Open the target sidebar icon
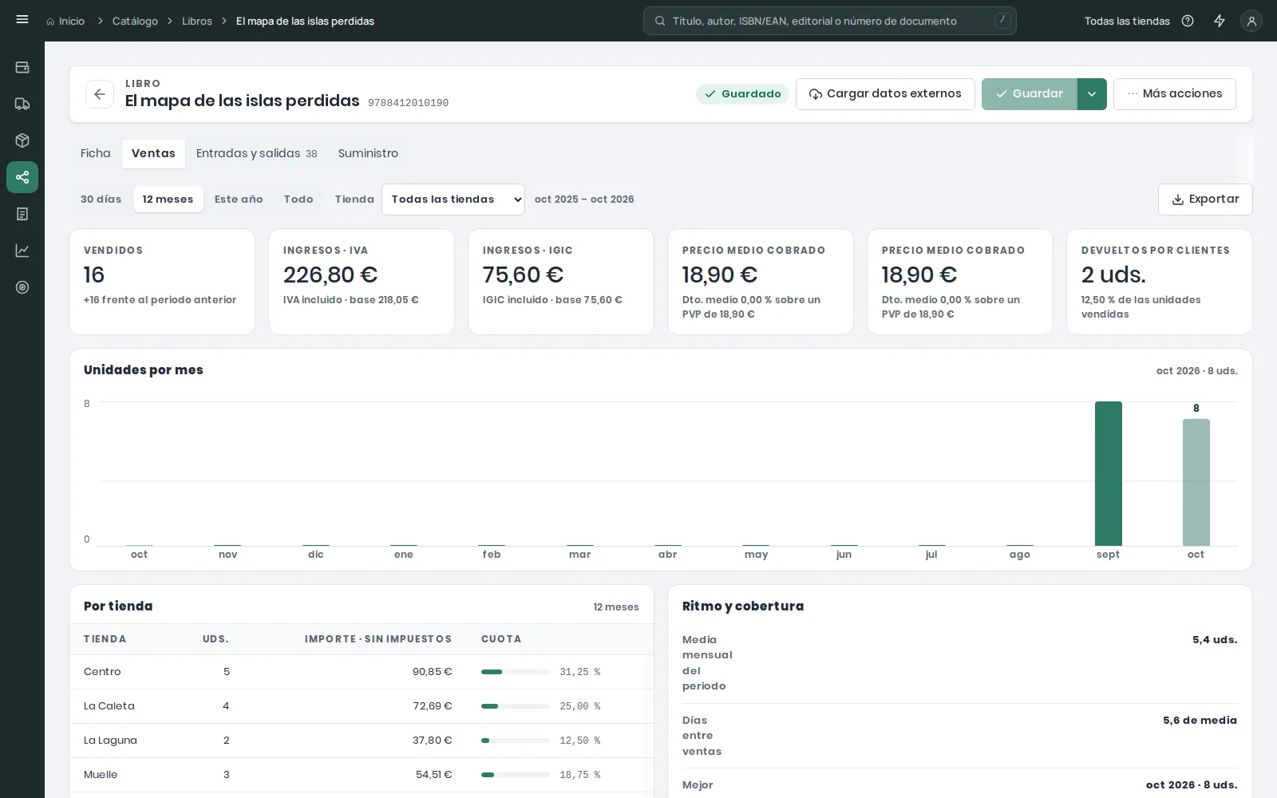 coord(22,287)
